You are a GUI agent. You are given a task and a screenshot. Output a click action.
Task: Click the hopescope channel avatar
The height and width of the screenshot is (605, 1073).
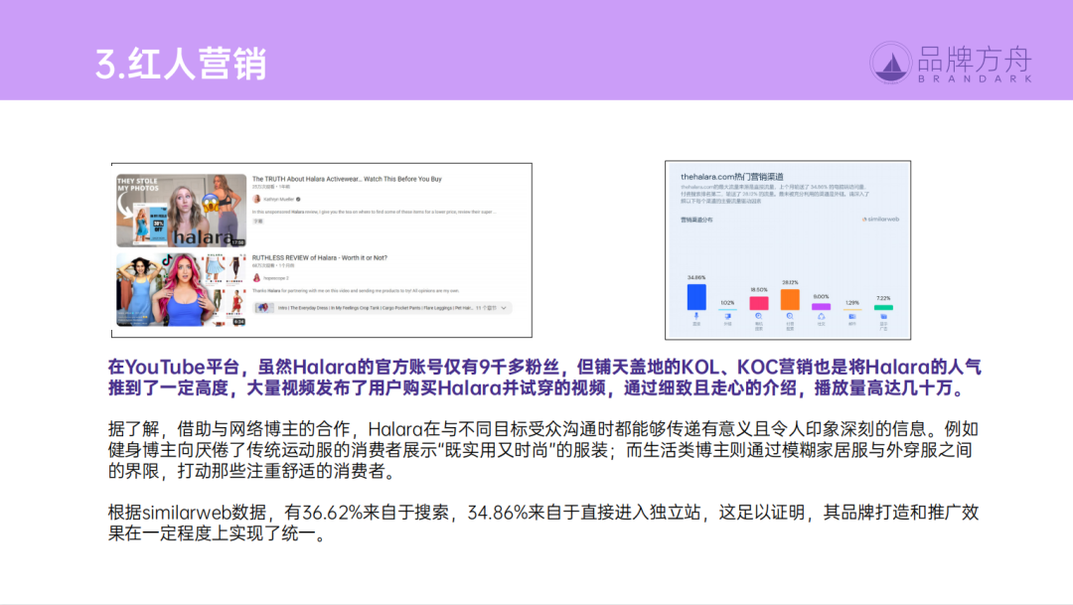tap(256, 278)
